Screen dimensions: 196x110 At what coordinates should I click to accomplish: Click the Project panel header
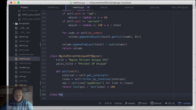point(24,7)
